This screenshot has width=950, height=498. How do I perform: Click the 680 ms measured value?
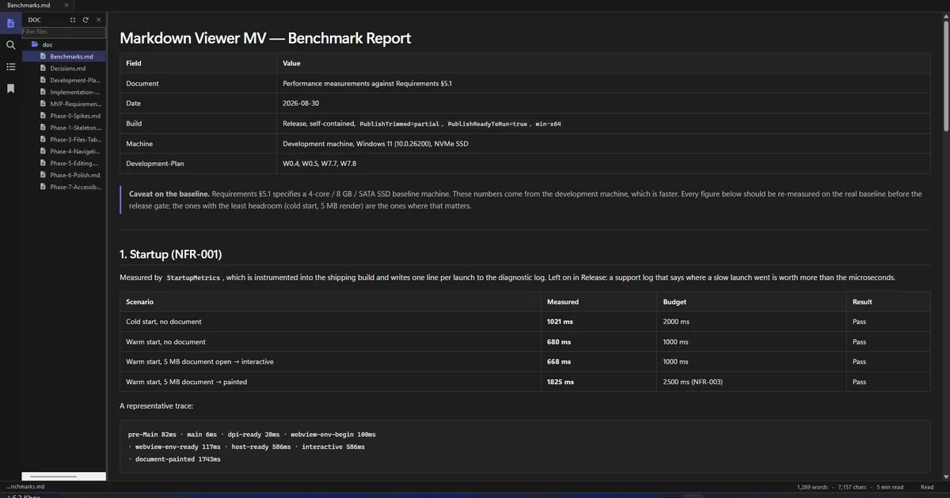coord(558,342)
